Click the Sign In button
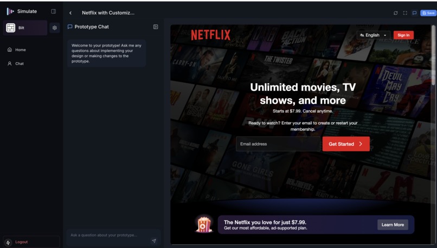The image size is (437, 248). (403, 35)
